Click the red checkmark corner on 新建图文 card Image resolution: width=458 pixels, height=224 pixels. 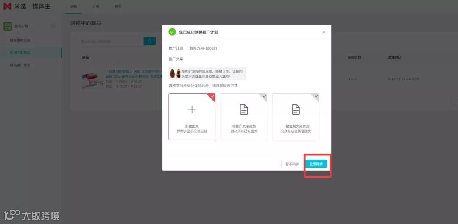[x=212, y=96]
